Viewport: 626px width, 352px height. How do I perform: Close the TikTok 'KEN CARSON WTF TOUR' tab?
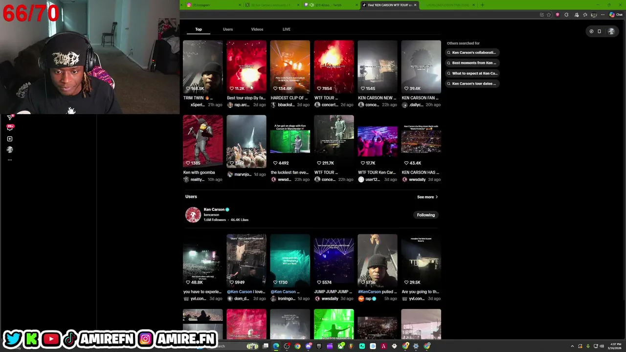click(415, 5)
